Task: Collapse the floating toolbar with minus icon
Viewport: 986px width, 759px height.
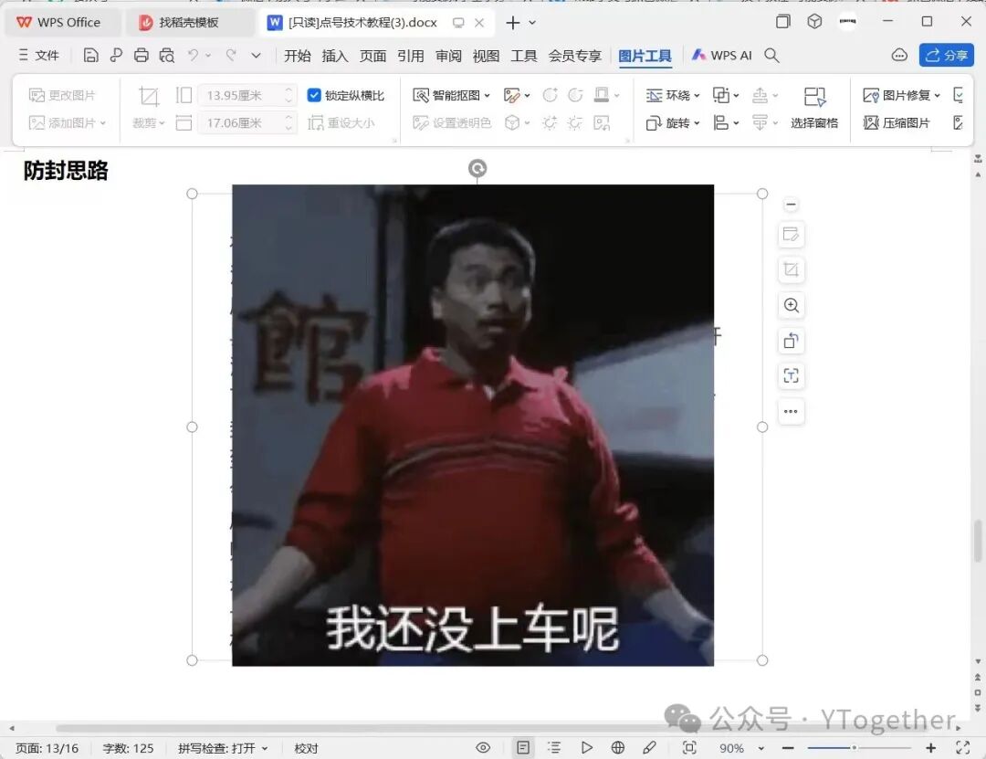Action: (791, 205)
